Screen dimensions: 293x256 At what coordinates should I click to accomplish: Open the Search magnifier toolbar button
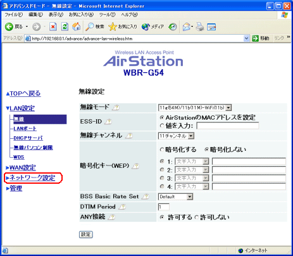click(x=95, y=27)
